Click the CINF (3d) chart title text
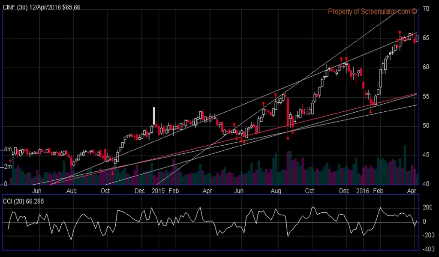The height and width of the screenshot is (257, 439). point(42,8)
